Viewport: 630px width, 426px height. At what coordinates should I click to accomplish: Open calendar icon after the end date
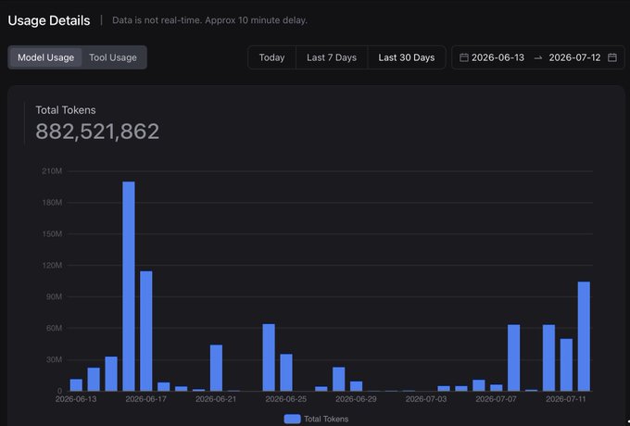tap(611, 57)
